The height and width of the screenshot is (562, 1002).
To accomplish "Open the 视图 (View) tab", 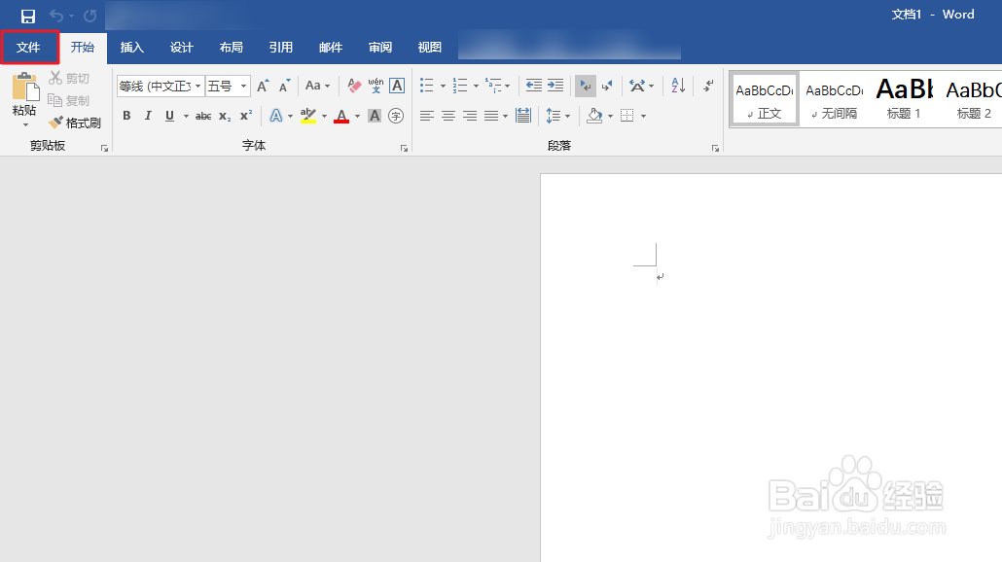I will (429, 48).
